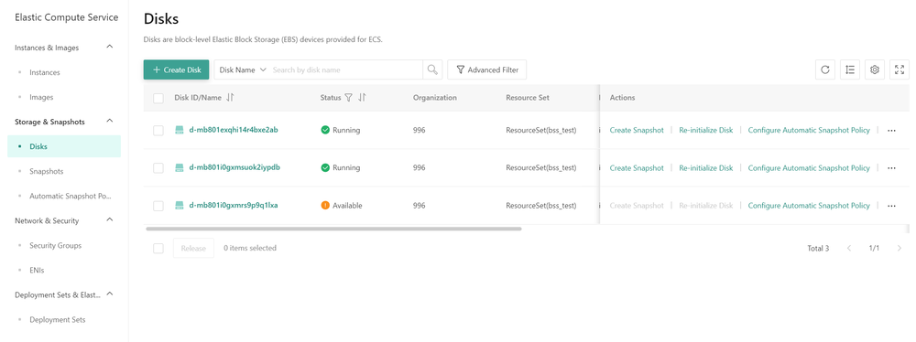The image size is (916, 342).
Task: Check the box for d-mb801i0gxmsuok2iypdb
Action: point(158,168)
